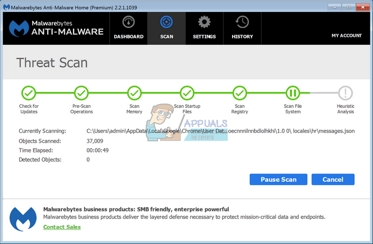
Task: Cancel the running threat scan
Action: tap(333, 179)
